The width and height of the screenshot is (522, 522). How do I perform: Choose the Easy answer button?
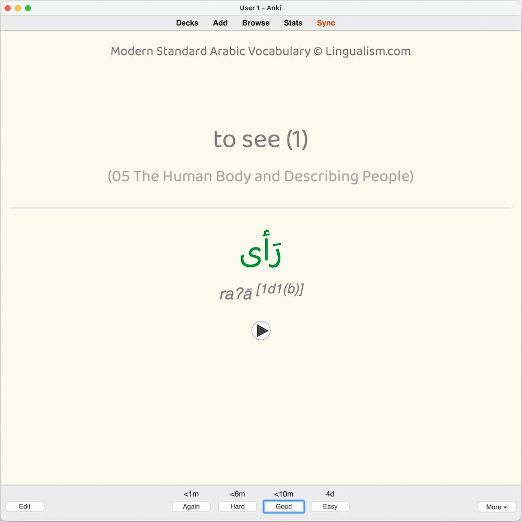(330, 506)
